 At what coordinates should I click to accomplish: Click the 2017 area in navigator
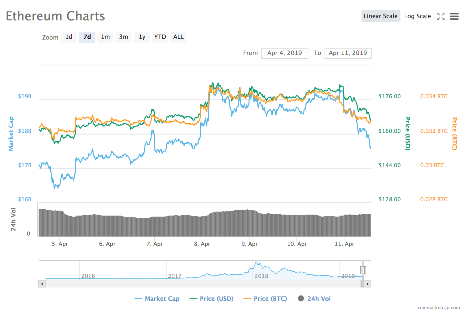pyautogui.click(x=175, y=276)
